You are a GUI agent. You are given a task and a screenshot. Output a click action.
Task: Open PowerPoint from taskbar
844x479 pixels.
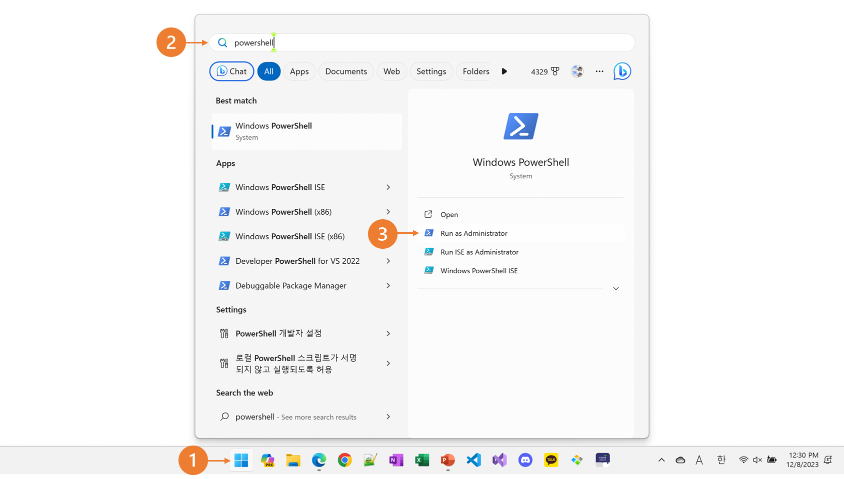pos(447,460)
